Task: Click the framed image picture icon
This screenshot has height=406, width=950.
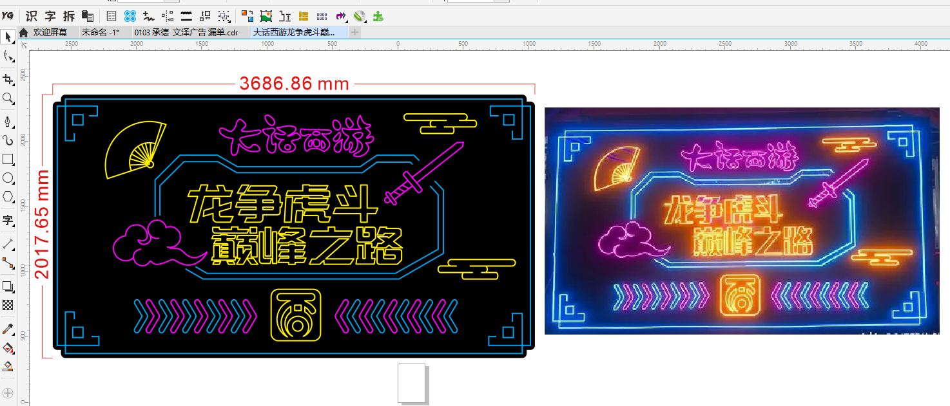Action: coord(266,16)
